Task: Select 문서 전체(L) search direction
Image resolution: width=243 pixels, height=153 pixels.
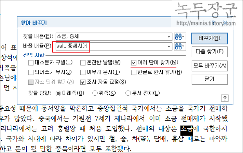Action: click(x=128, y=93)
